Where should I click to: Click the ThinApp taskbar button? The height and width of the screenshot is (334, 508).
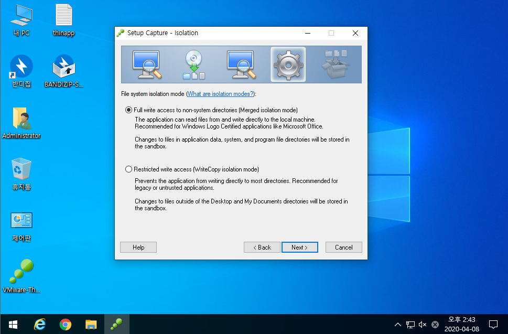pos(116,324)
